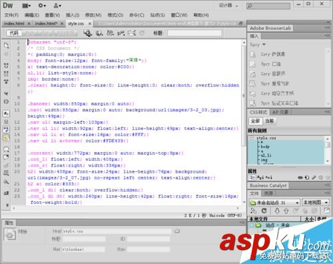Click the New CSS Rule icon
The height and width of the screenshot is (264, 333).
click(x=307, y=177)
